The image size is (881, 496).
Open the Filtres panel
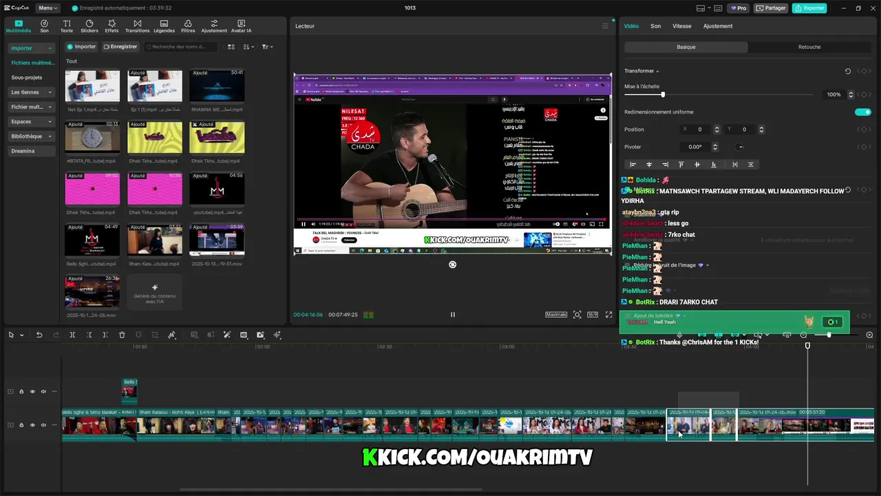[188, 26]
